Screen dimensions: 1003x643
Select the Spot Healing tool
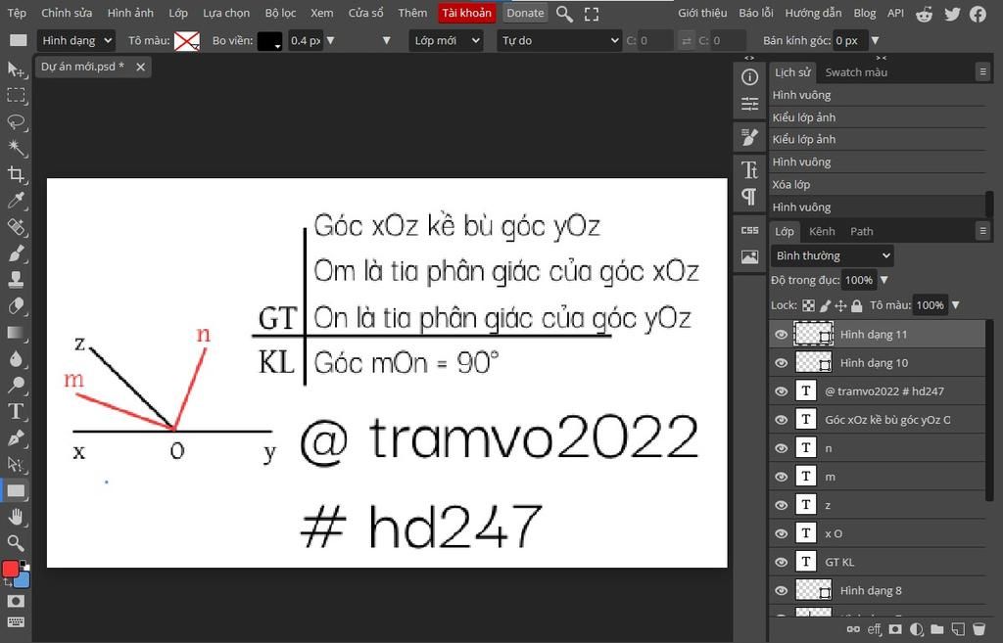pos(16,227)
